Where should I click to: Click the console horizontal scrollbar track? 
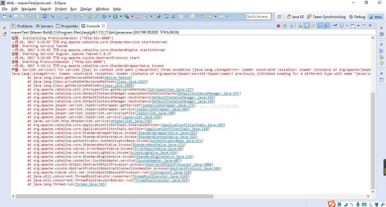190,196
